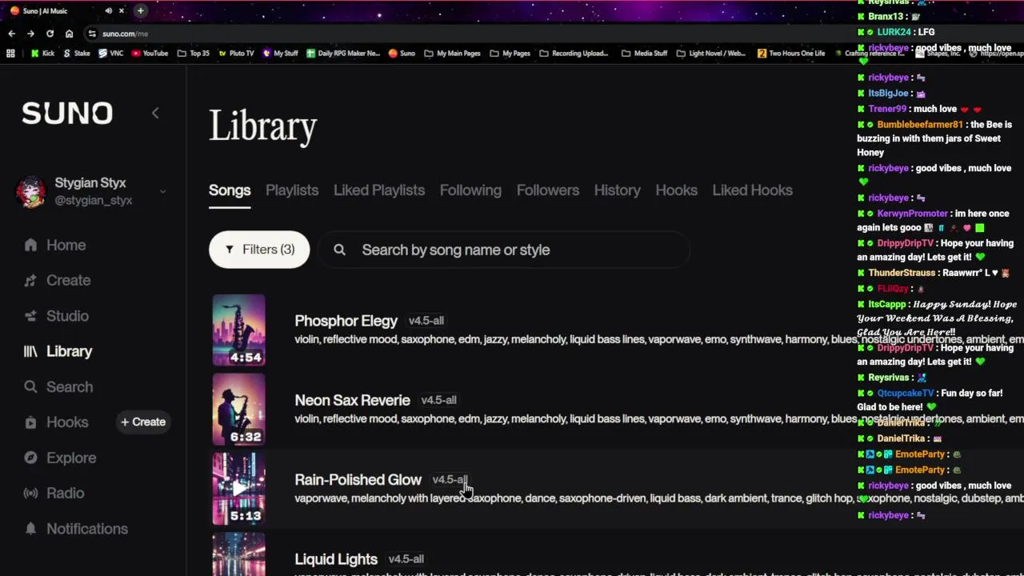The image size is (1024, 576).
Task: Click the v4.5-all badge on Liquid Lights
Action: point(406,559)
